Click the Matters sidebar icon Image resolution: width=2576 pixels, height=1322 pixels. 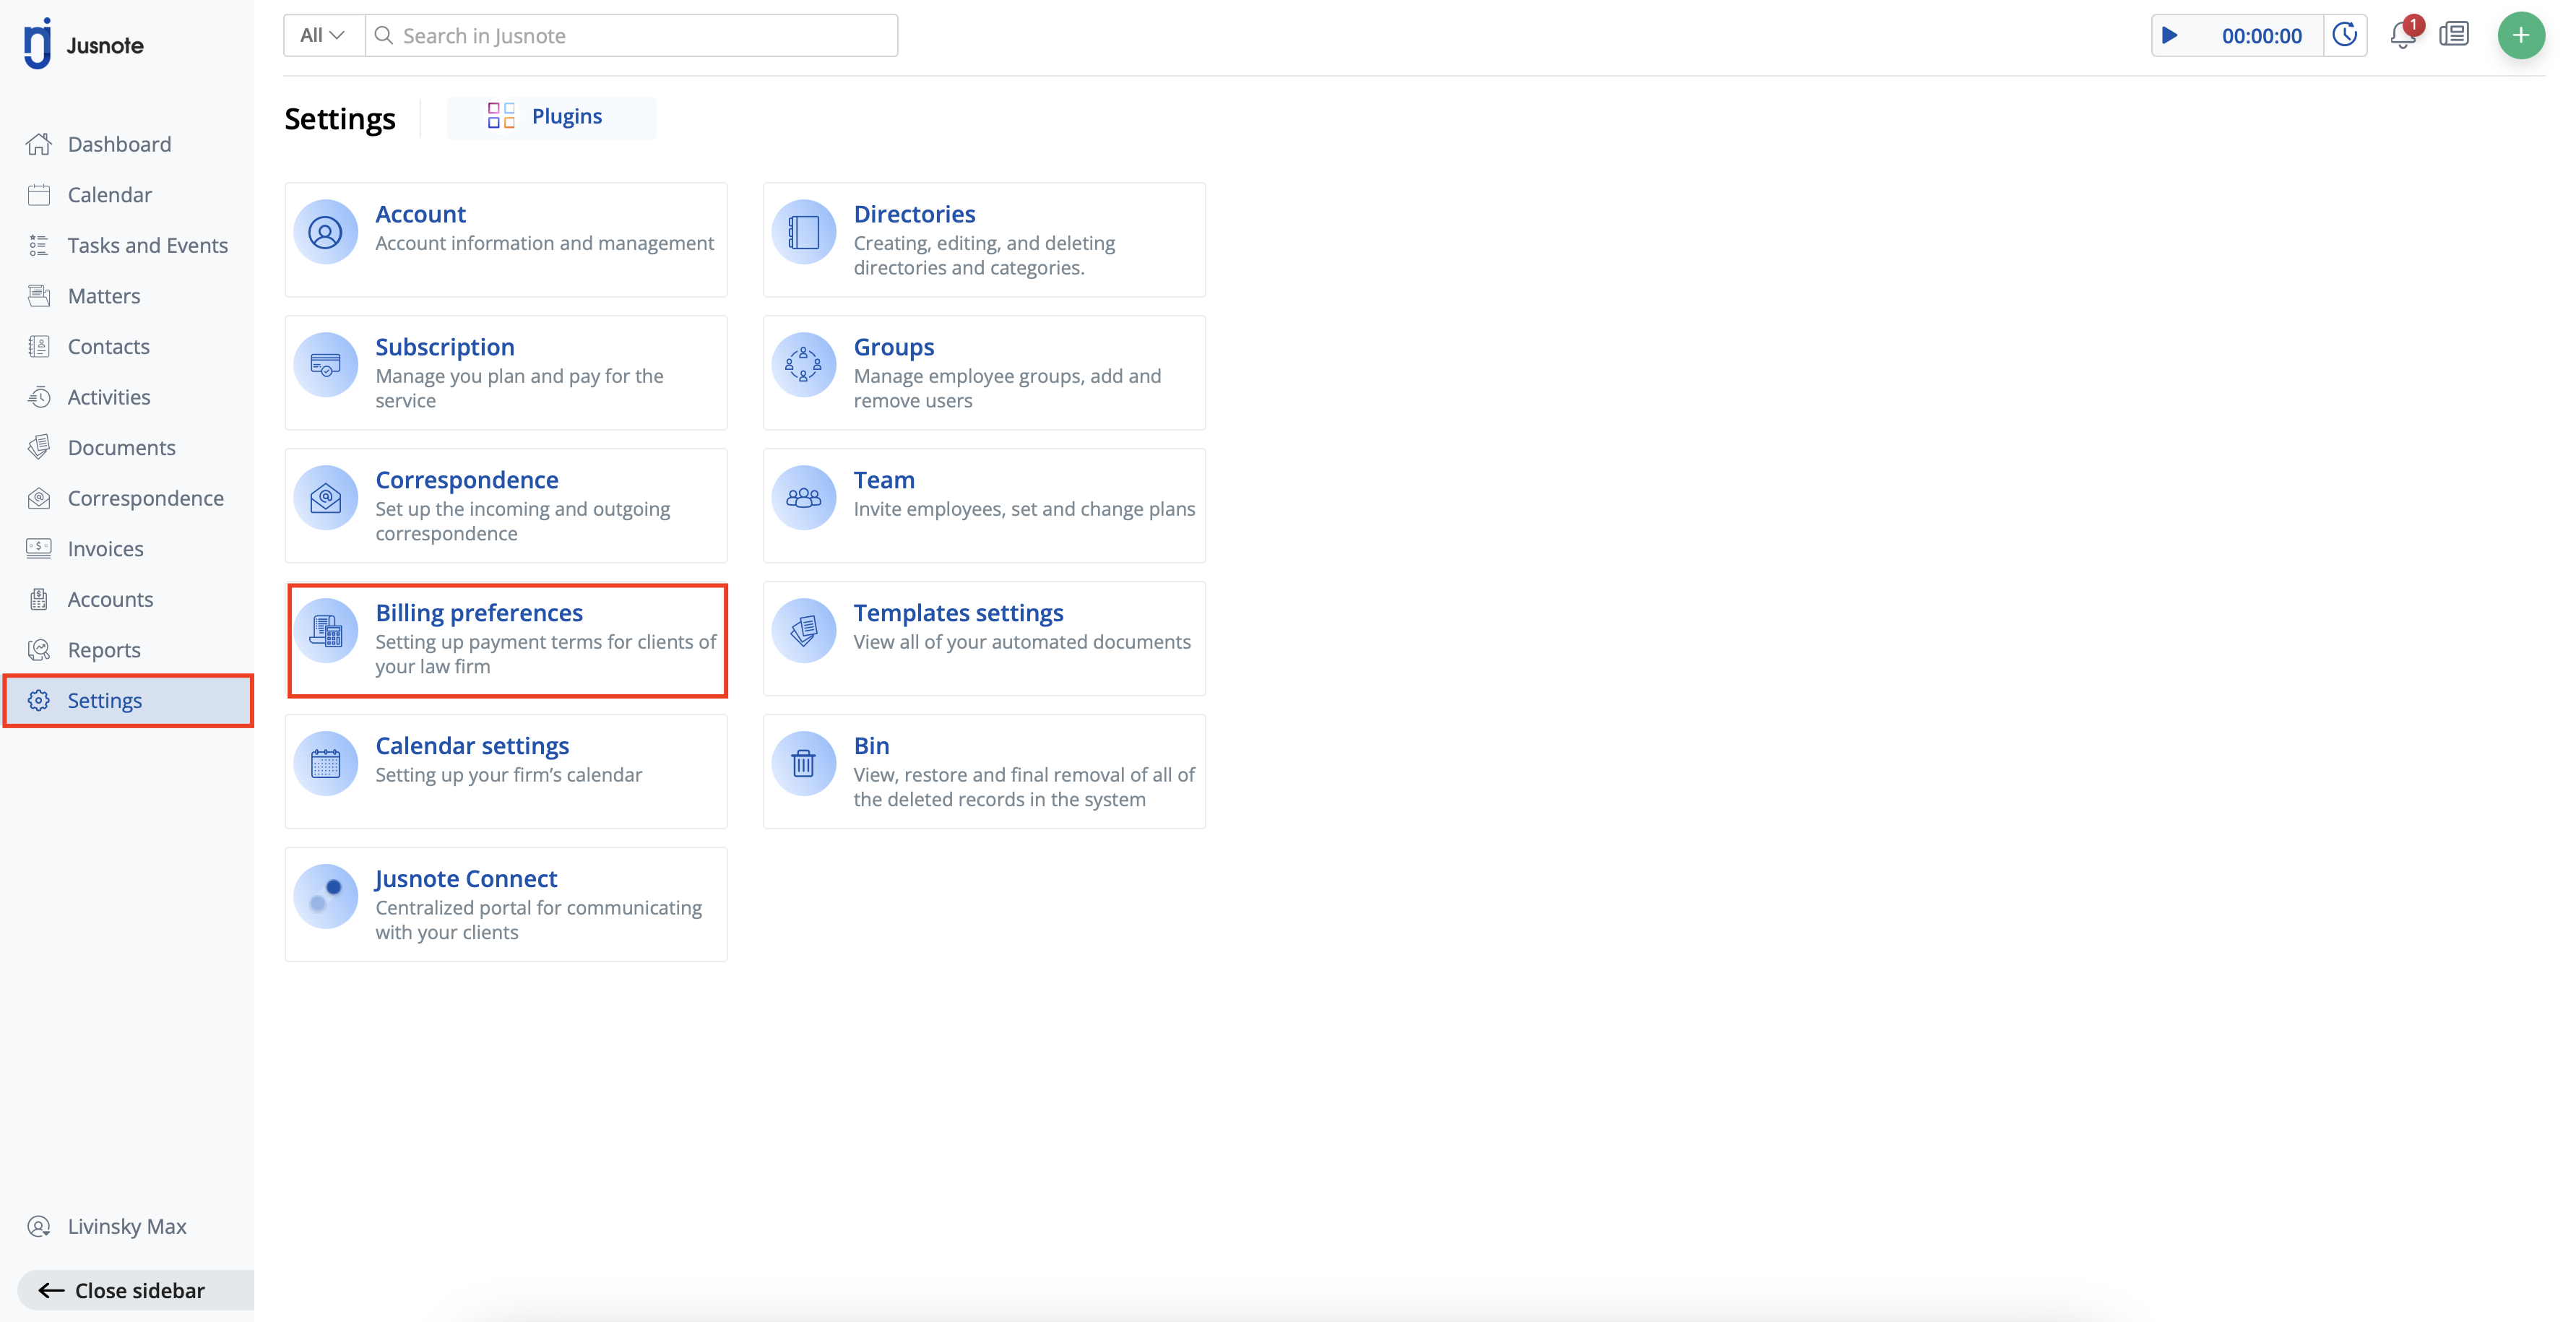coord(39,296)
